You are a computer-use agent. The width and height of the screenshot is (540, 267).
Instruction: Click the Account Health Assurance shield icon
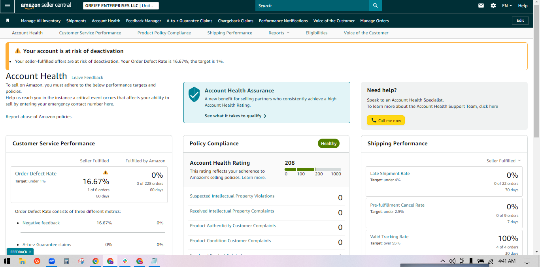[x=194, y=95]
